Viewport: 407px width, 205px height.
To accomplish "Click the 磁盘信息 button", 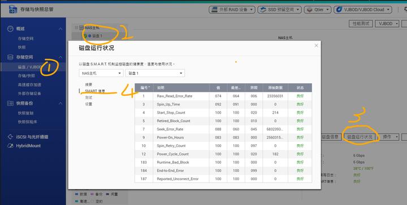I will point(330,137).
